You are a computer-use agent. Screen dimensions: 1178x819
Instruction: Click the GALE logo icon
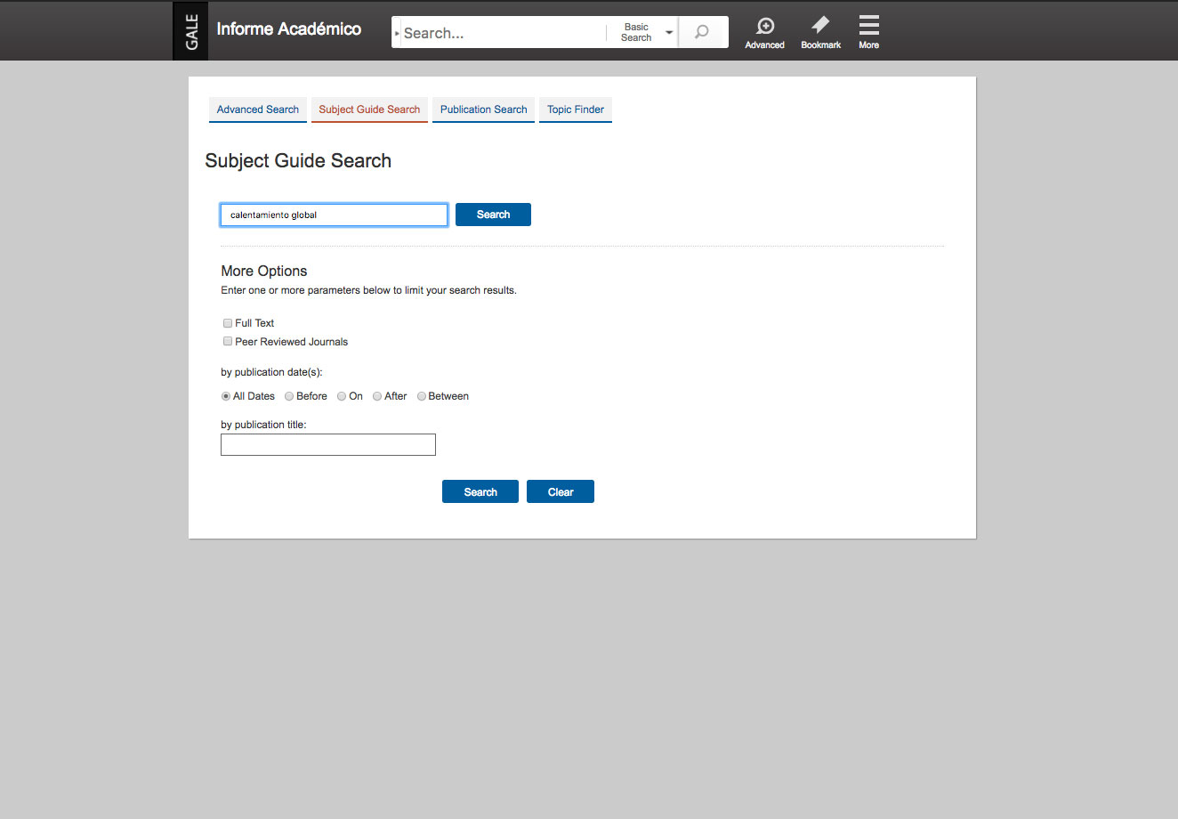coord(190,31)
